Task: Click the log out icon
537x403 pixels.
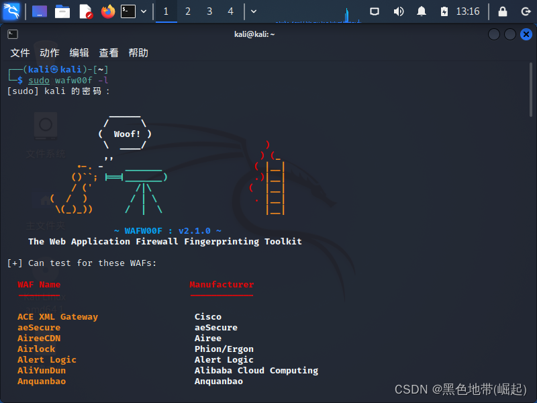Action: click(x=526, y=11)
